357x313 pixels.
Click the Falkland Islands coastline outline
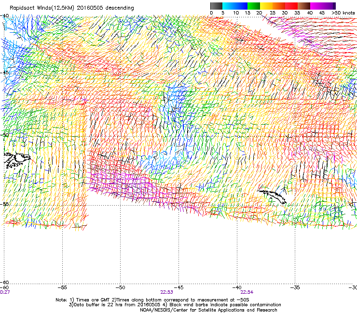click(x=17, y=160)
